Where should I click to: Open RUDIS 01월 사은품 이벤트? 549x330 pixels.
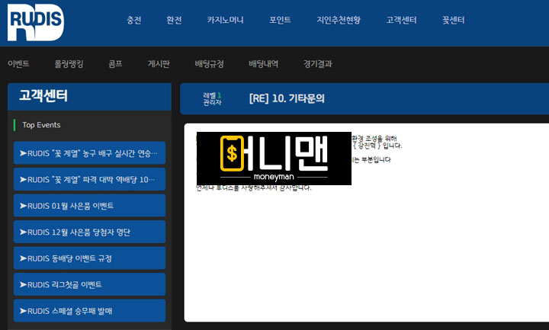click(90, 206)
